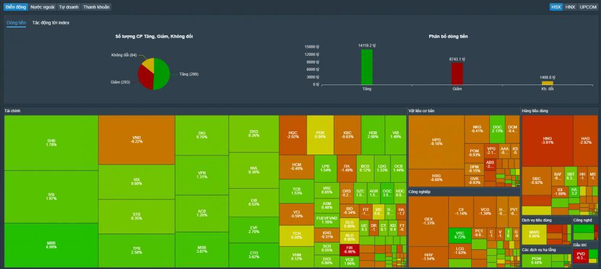Click the LPB 1.54% tile
The image size is (601, 269).
pos(325,168)
